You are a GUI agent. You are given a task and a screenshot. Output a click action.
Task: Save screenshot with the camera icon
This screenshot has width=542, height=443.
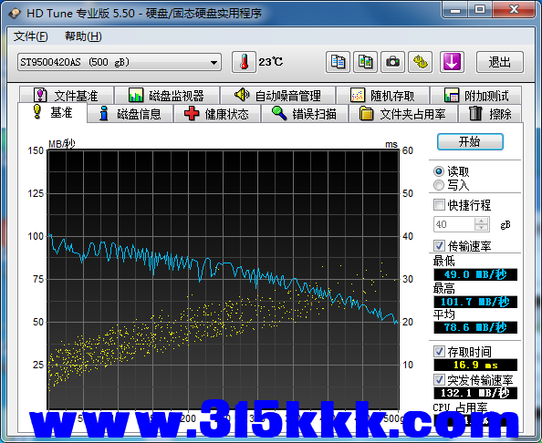[x=392, y=62]
